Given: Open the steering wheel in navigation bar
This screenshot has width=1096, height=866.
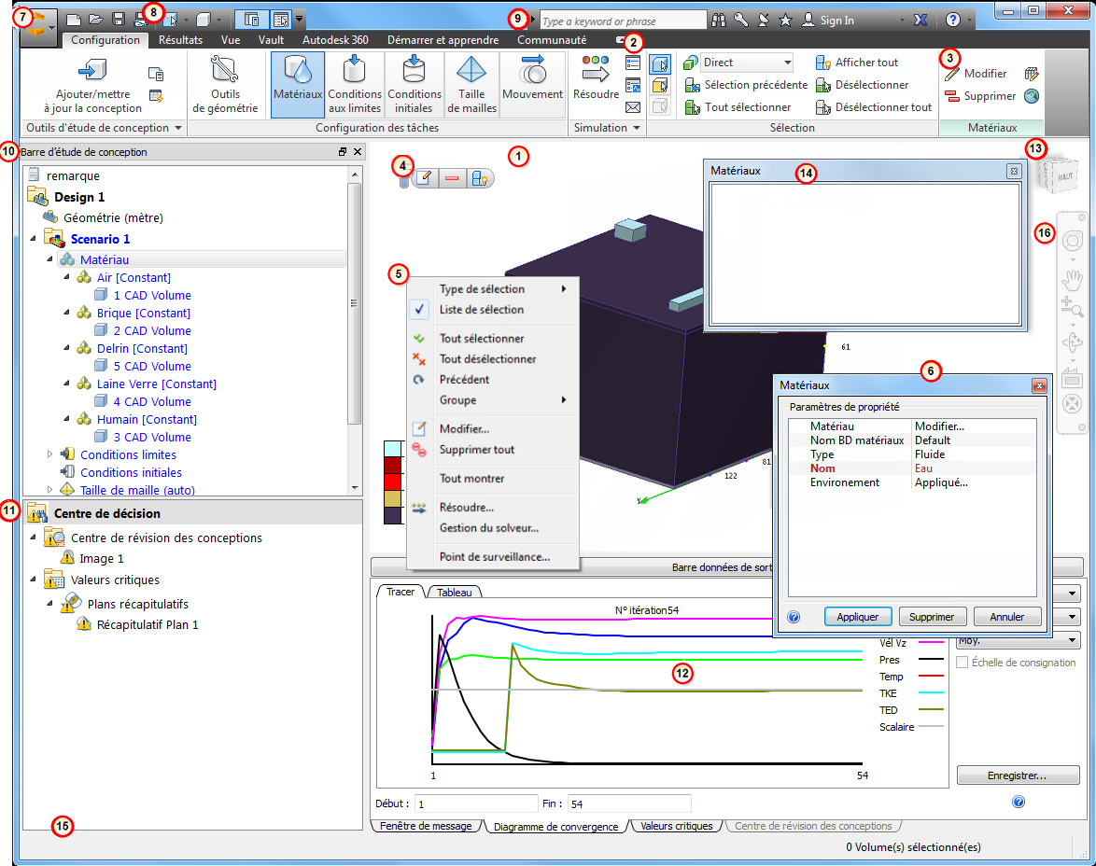Looking at the screenshot, I should pos(1073,241).
